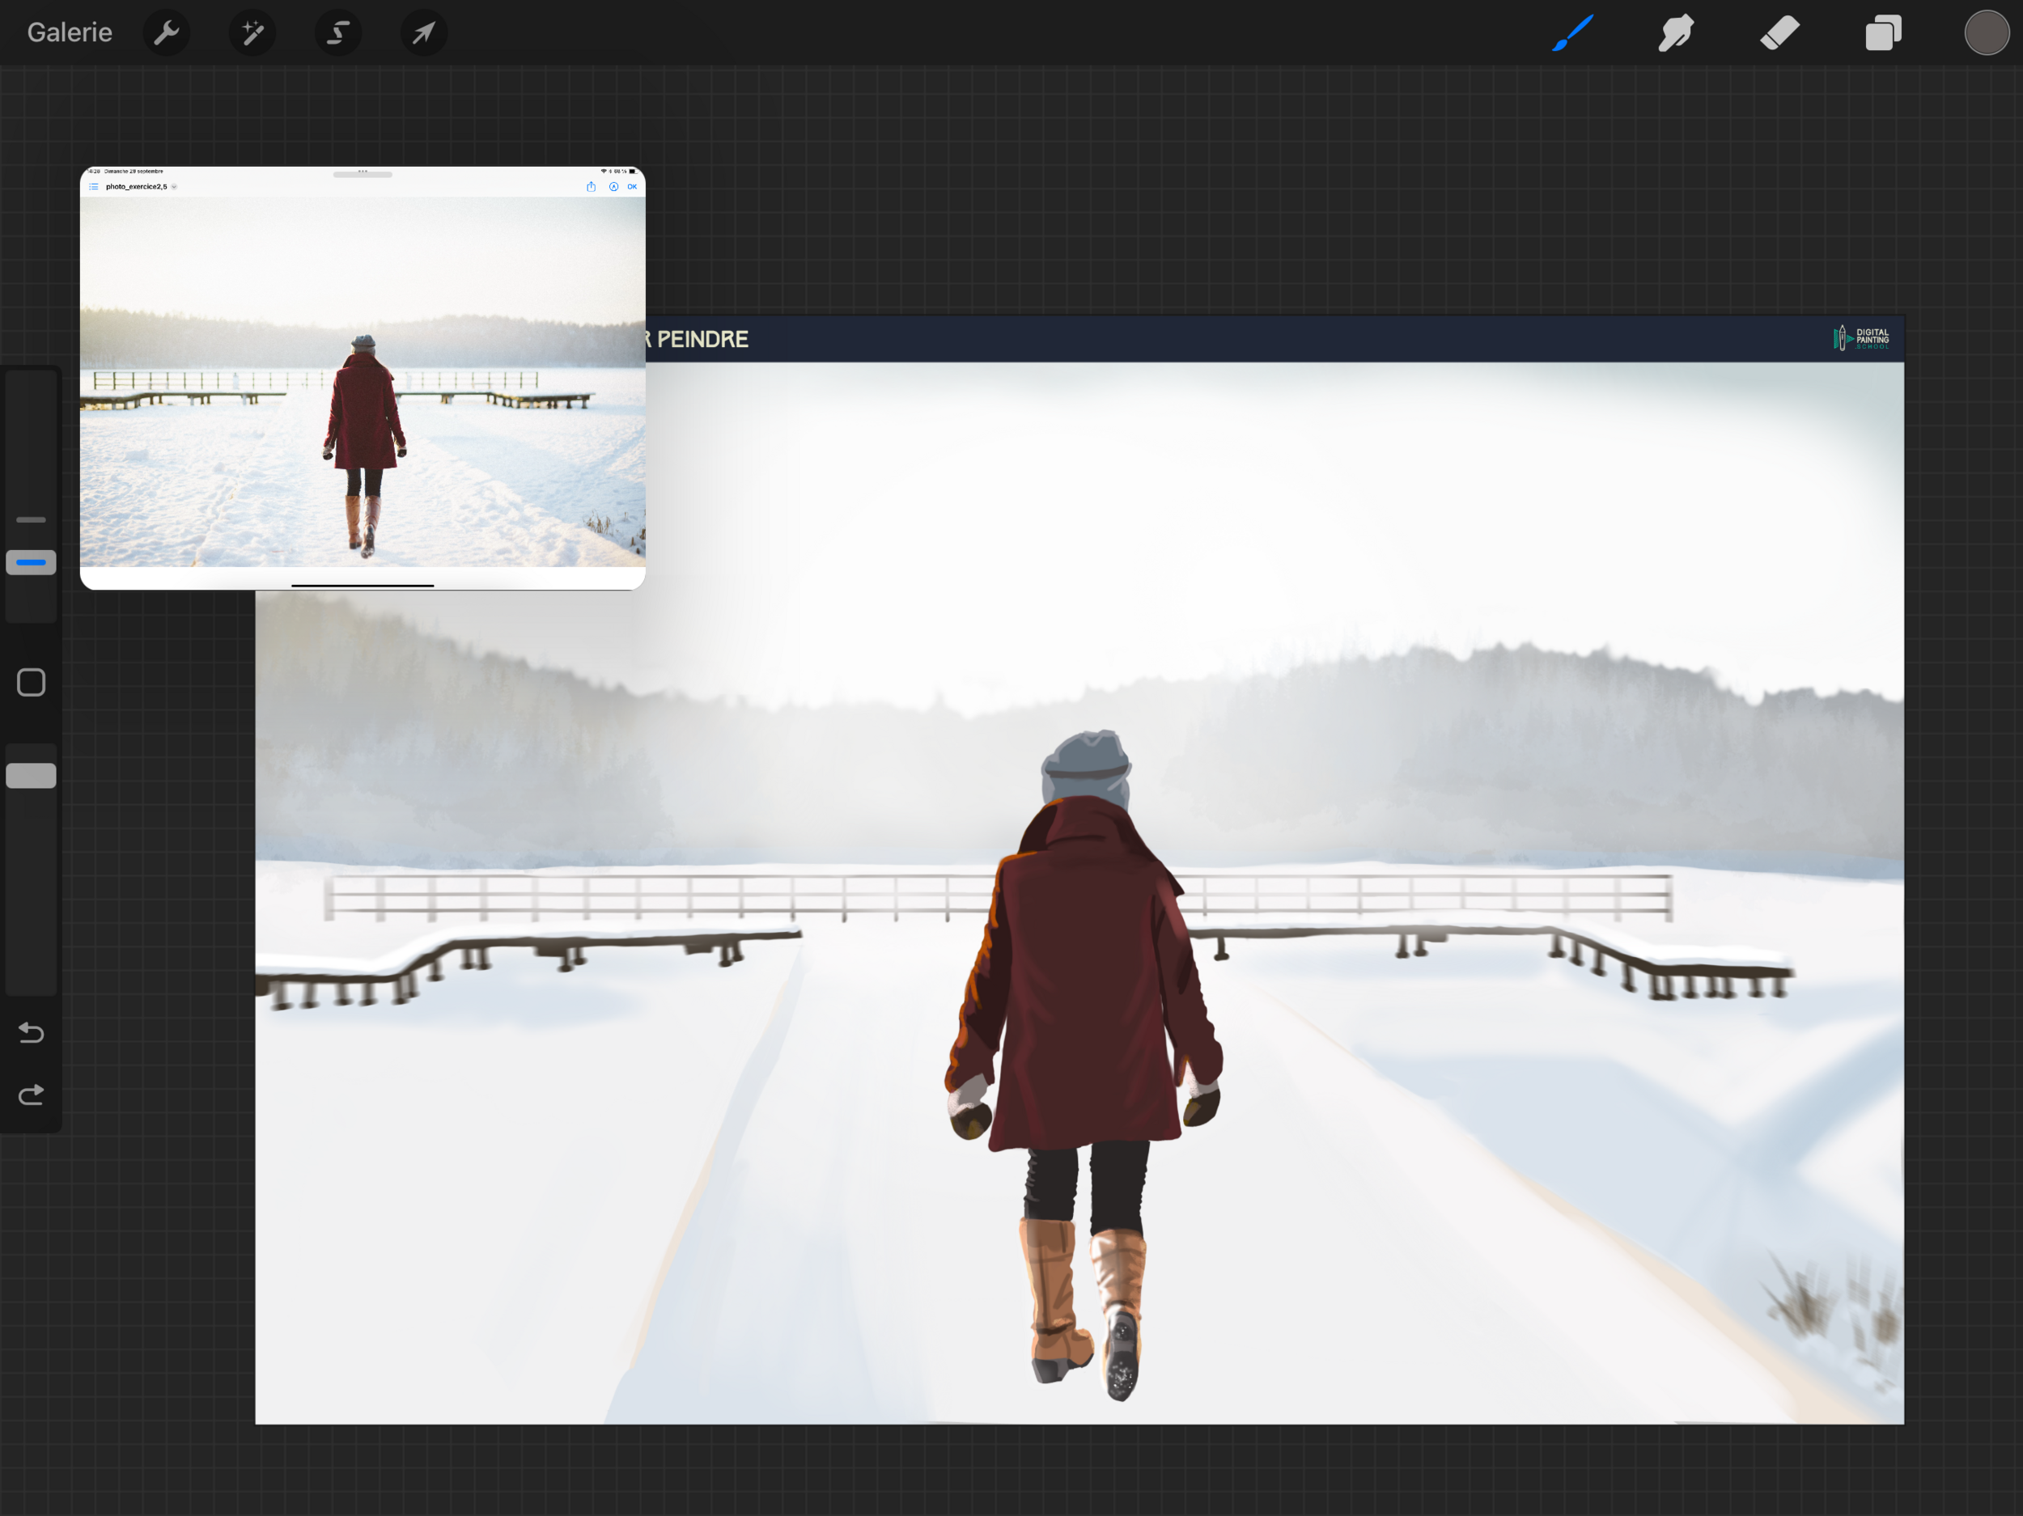Screen dimensions: 2023x1516
Task: Click the brush size slider handle
Action: coord(31,562)
